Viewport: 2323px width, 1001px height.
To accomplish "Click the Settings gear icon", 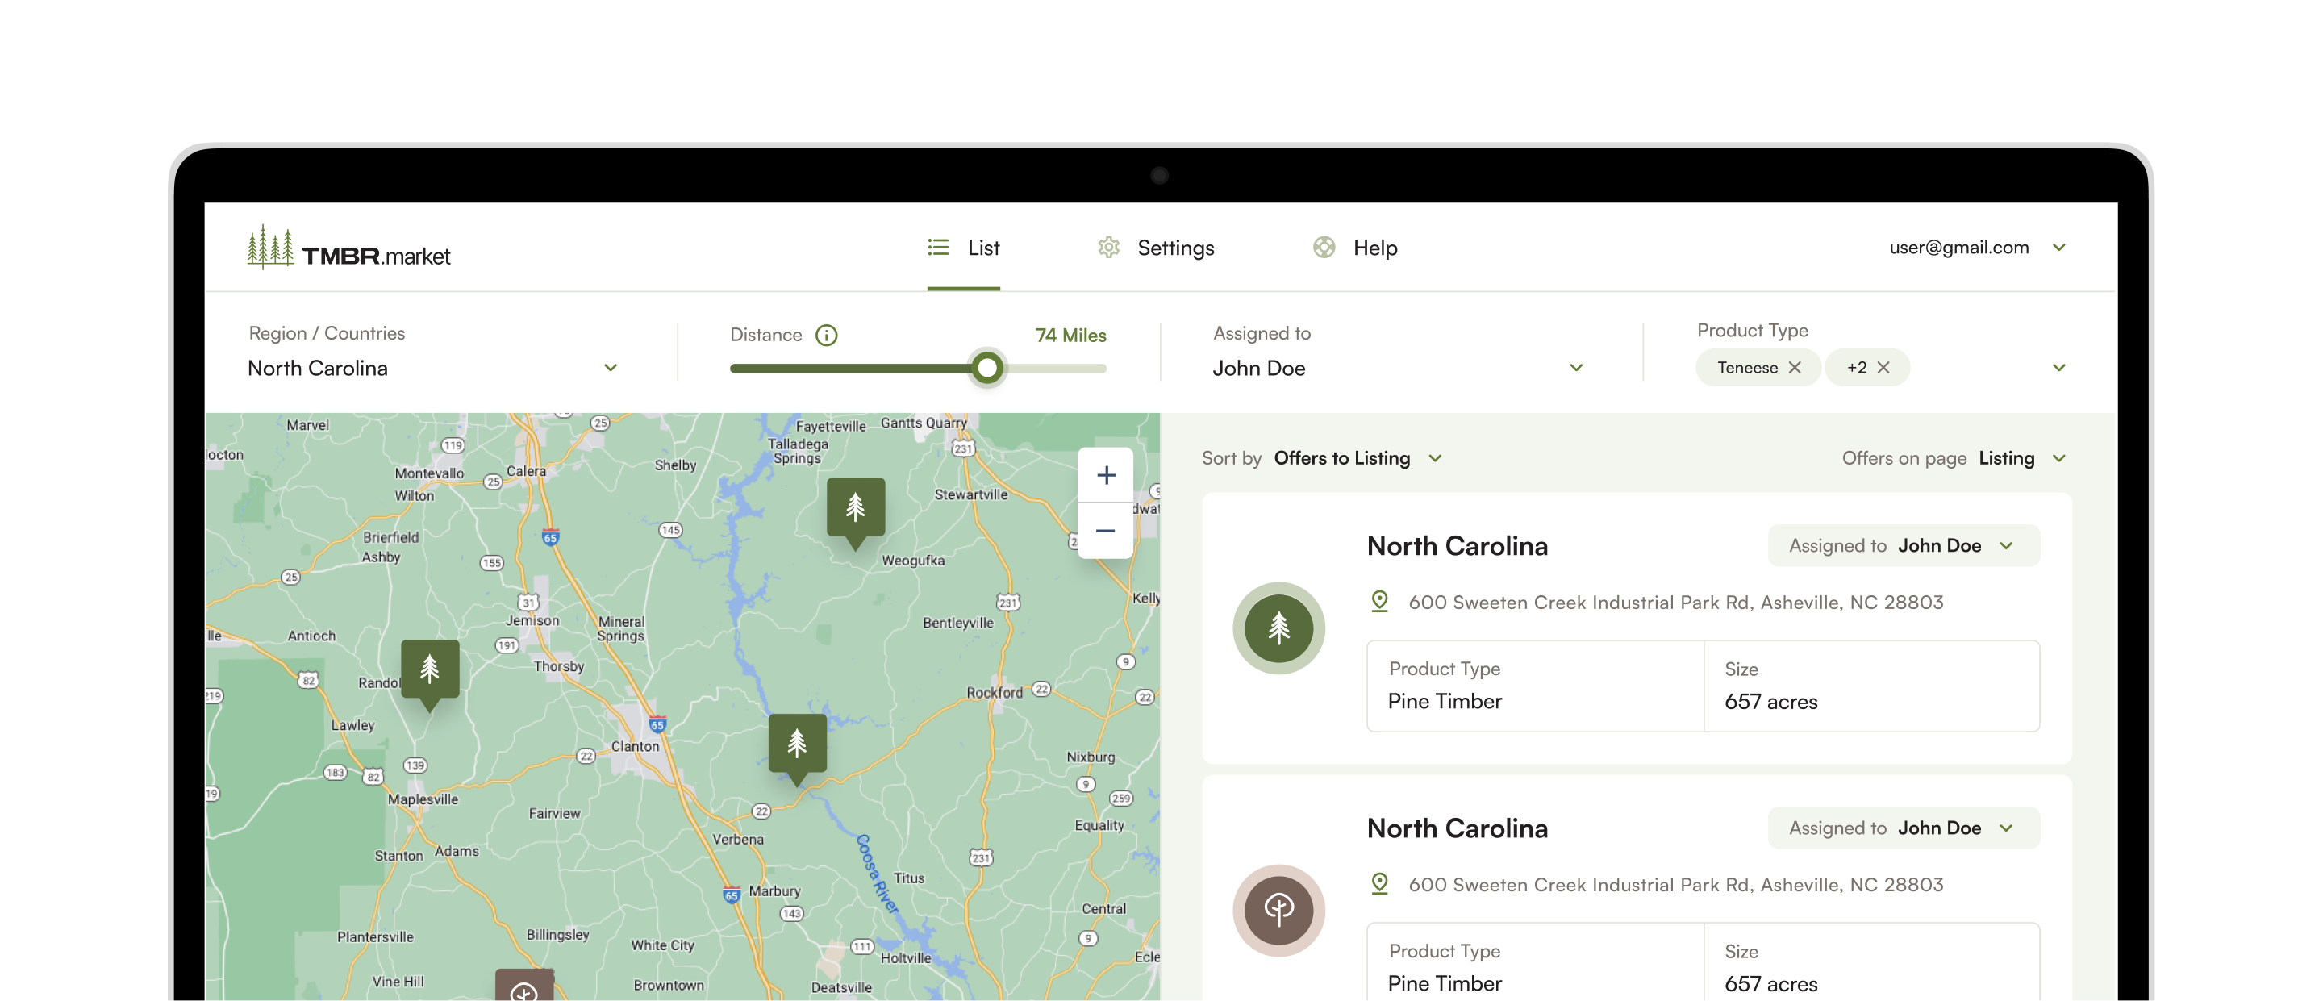I will pyautogui.click(x=1108, y=247).
